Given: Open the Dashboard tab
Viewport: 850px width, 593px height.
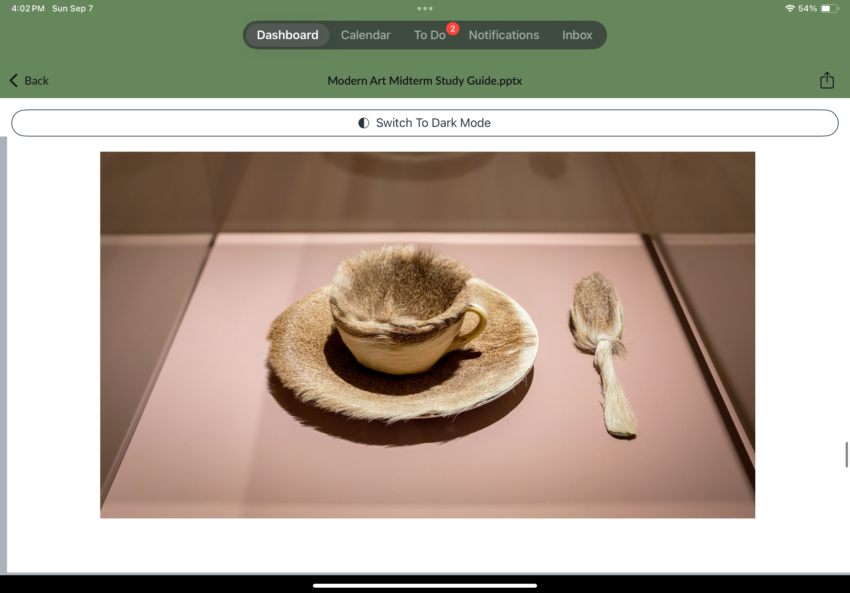Looking at the screenshot, I should tap(287, 35).
